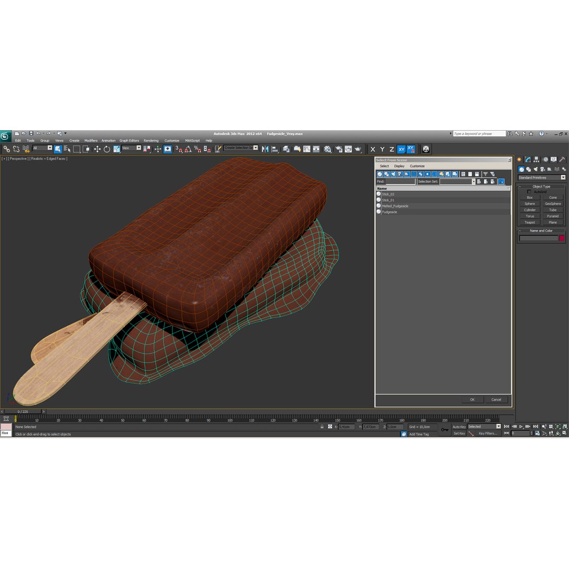Collapse the Name and Color rollout

(x=541, y=230)
